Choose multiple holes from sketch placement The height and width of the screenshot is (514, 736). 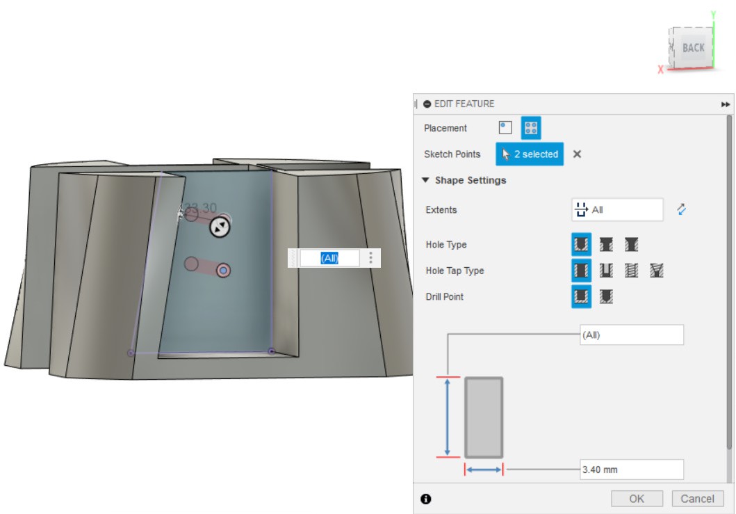(531, 128)
